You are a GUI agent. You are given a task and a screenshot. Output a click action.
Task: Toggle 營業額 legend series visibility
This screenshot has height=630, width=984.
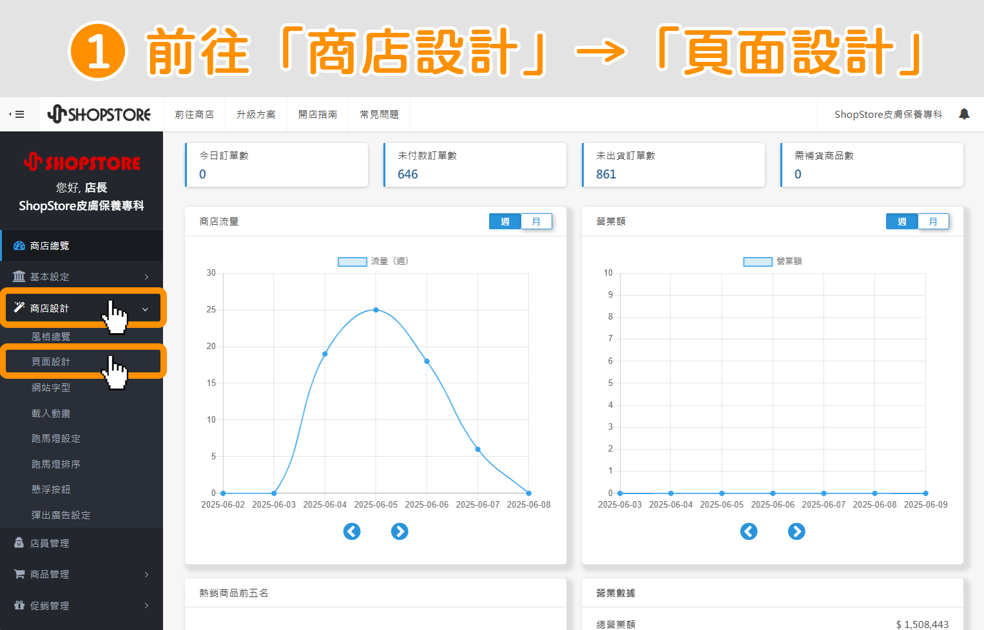pyautogui.click(x=773, y=262)
